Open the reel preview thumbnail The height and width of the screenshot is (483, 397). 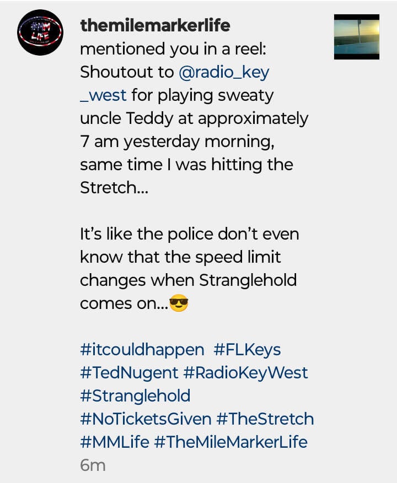point(356,37)
